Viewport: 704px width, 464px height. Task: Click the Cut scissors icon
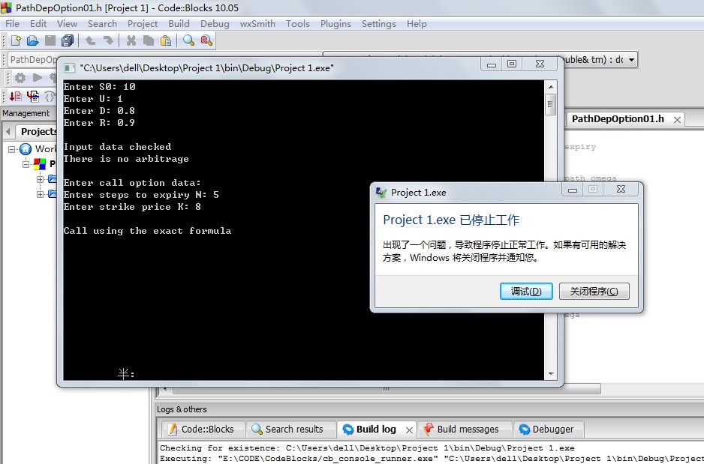[131, 40]
